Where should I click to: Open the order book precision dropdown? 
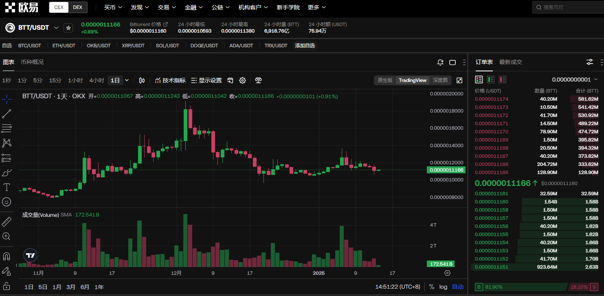click(x=575, y=80)
